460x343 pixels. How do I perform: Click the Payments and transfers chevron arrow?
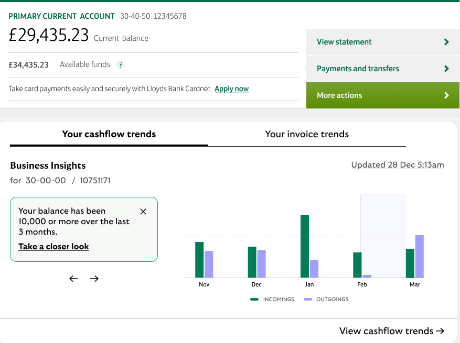click(x=446, y=69)
